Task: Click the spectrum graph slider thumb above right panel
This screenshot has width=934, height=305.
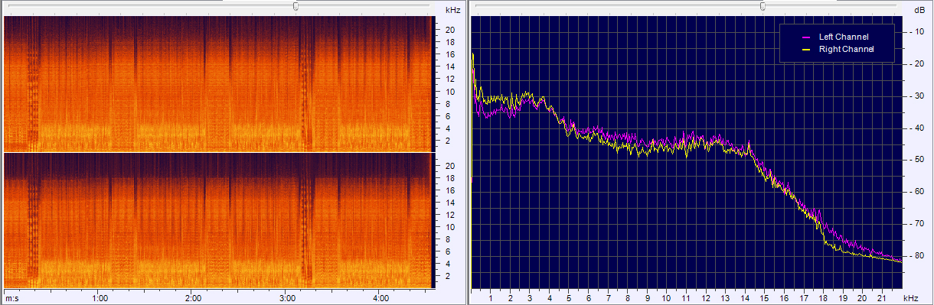Action: coord(762,5)
